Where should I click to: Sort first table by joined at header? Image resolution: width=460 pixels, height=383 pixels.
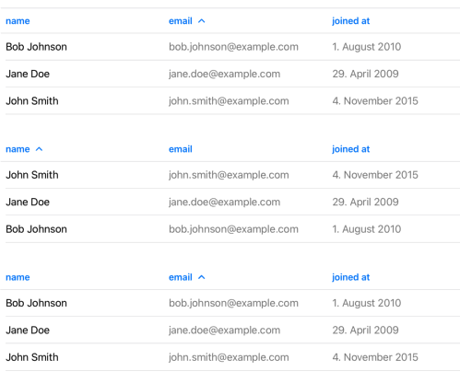(x=350, y=21)
